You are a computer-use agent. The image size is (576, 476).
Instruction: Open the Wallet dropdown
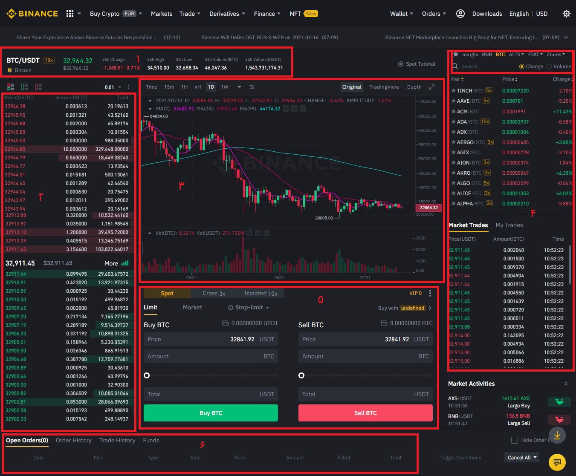[402, 14]
